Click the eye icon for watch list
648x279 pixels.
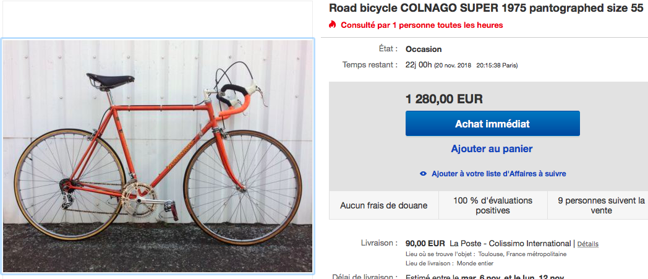pos(424,174)
